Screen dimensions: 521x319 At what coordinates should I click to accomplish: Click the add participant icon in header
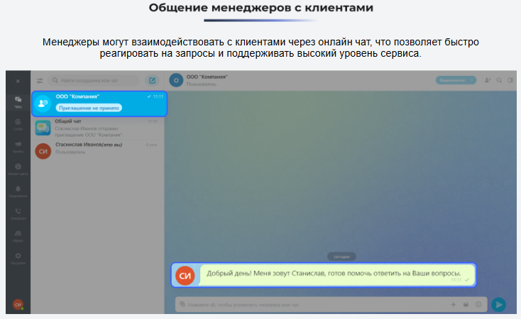pyautogui.click(x=488, y=80)
